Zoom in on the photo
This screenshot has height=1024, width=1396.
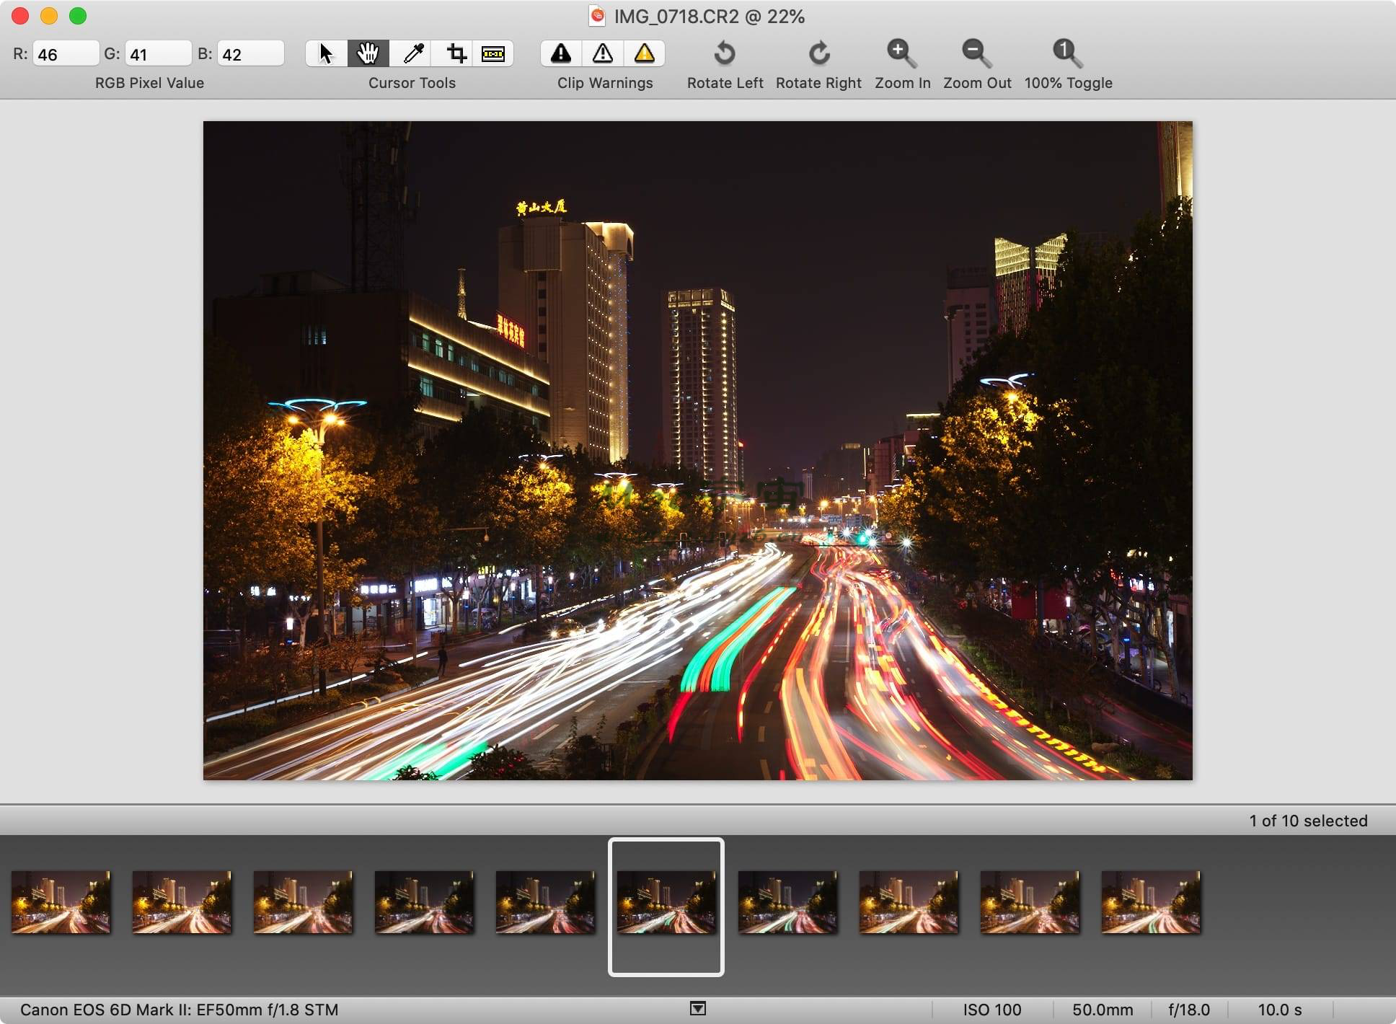pyautogui.click(x=901, y=53)
